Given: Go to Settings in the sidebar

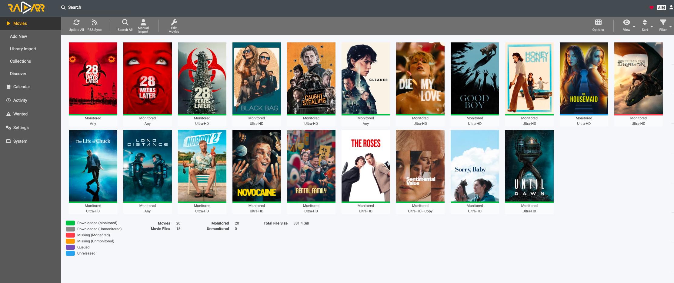Looking at the screenshot, I should coord(21,128).
